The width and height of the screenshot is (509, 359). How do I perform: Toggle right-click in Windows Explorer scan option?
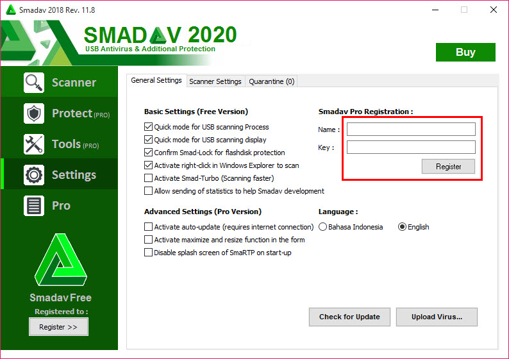148,165
